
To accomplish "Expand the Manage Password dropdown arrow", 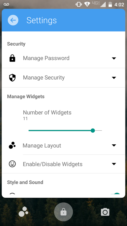I will click(x=114, y=58).
